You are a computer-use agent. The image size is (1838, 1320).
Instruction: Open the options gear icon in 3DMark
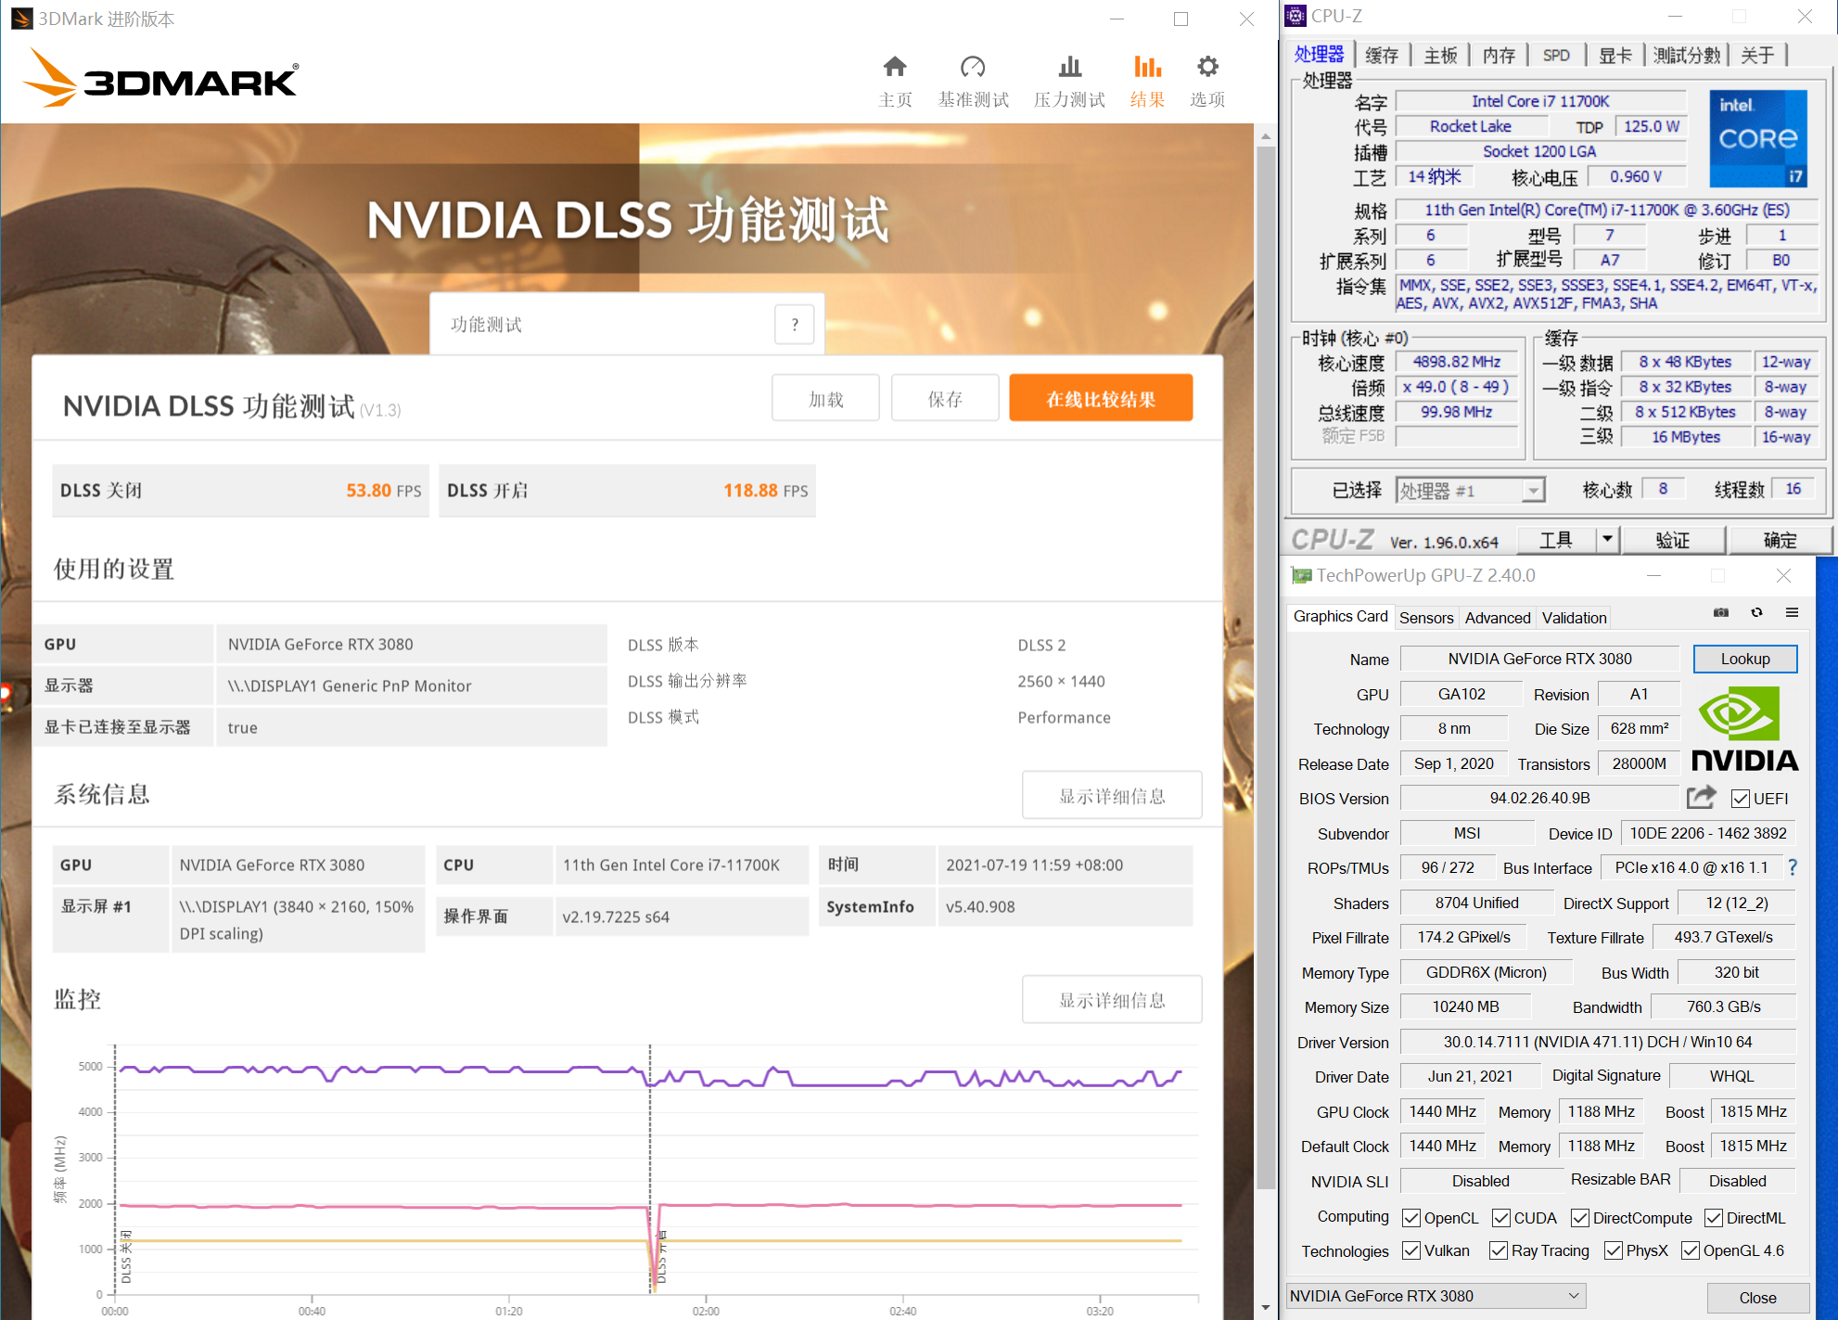coord(1206,68)
